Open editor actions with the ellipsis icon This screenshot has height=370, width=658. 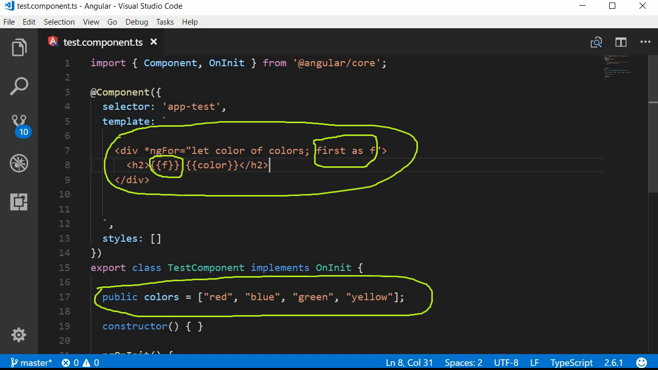[x=645, y=42]
